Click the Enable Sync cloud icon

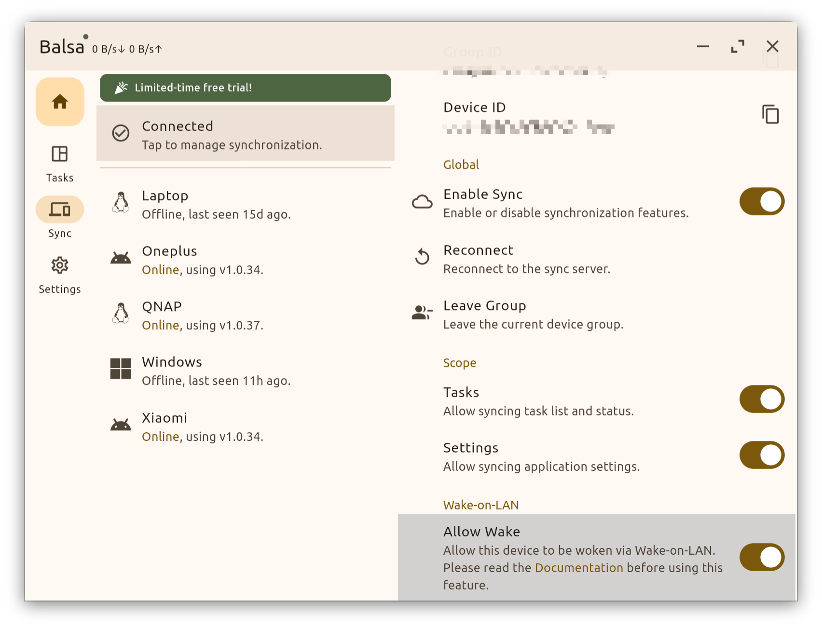(422, 202)
